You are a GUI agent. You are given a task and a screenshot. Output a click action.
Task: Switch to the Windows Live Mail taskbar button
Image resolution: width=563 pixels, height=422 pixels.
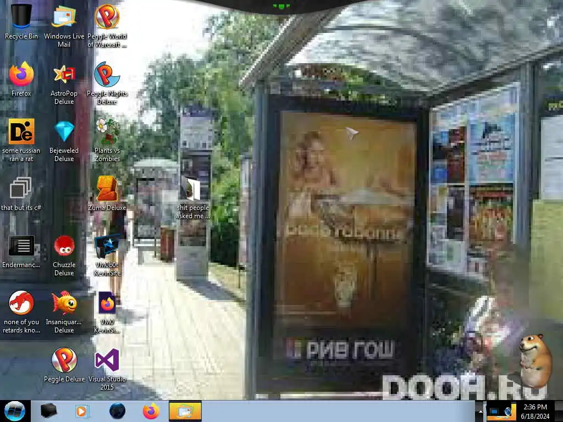tap(185, 411)
